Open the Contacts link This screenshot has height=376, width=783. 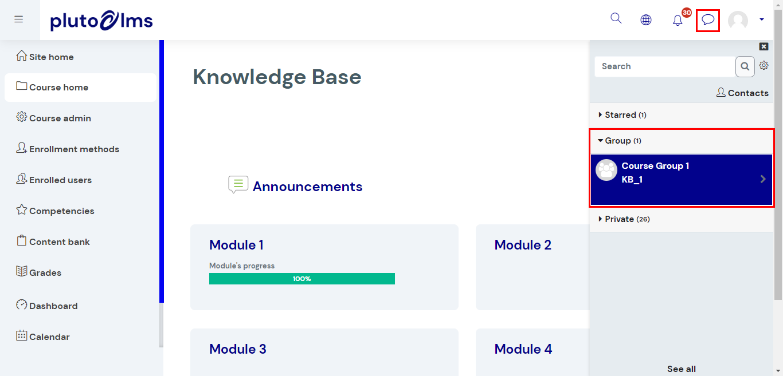click(742, 93)
